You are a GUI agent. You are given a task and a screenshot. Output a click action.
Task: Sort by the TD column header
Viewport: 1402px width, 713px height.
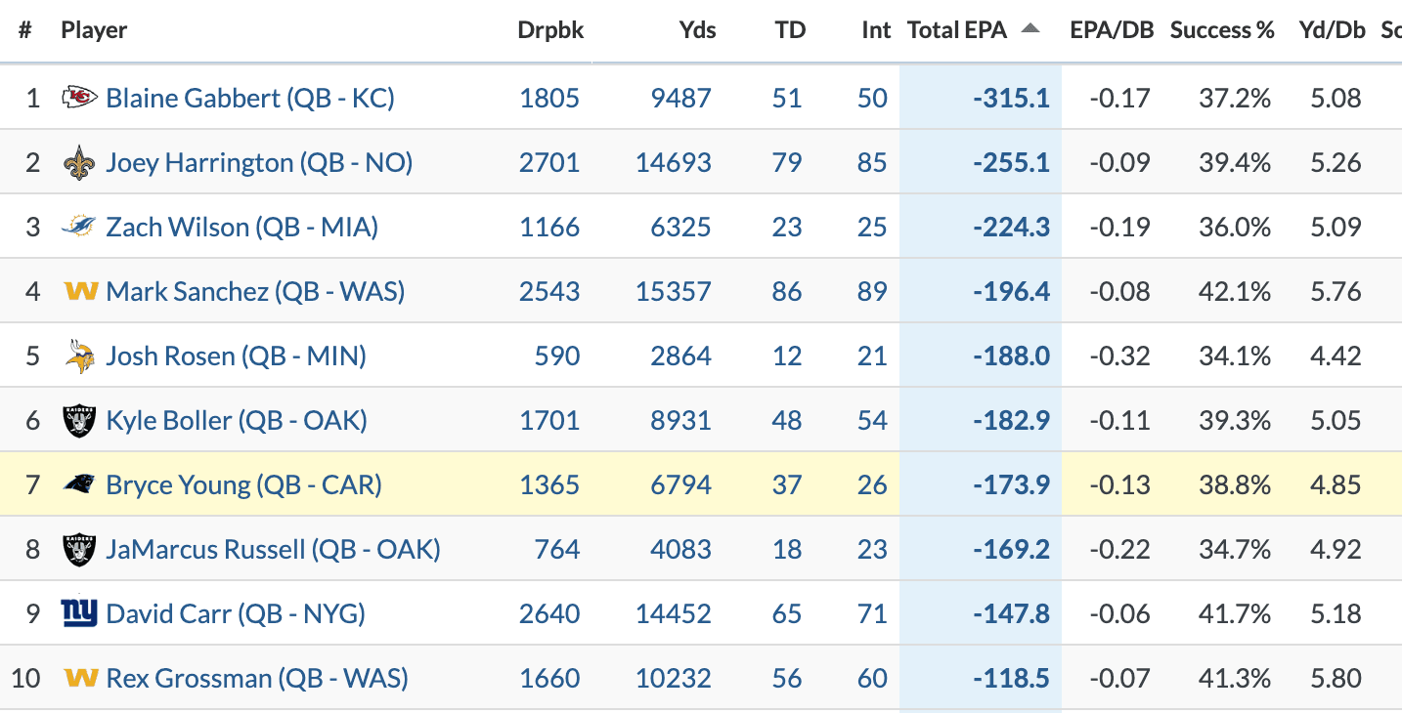(790, 30)
